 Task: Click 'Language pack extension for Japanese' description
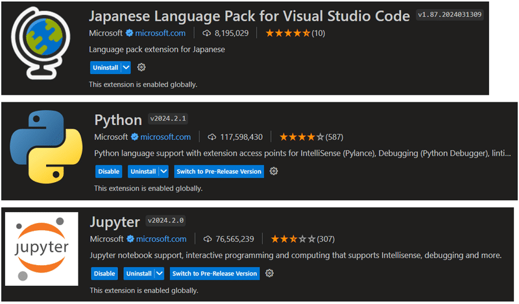[x=157, y=49]
